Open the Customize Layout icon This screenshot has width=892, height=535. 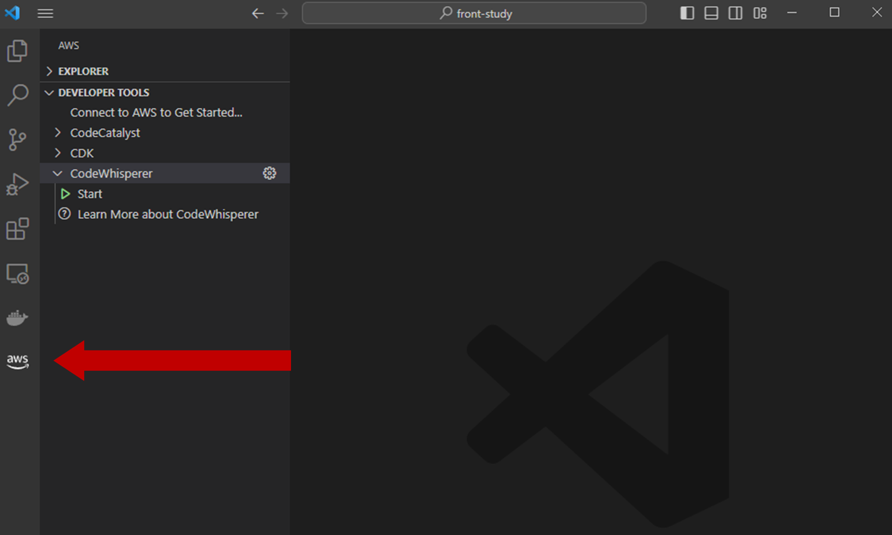click(760, 13)
